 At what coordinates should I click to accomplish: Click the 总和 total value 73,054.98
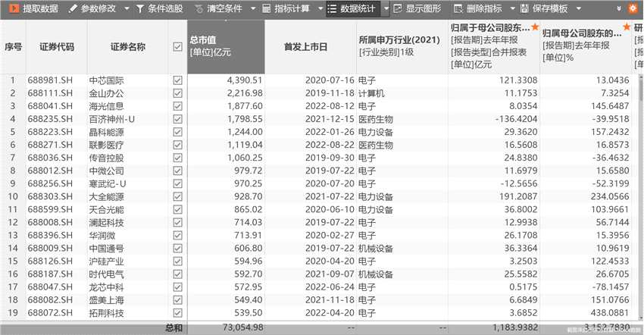pyautogui.click(x=242, y=327)
